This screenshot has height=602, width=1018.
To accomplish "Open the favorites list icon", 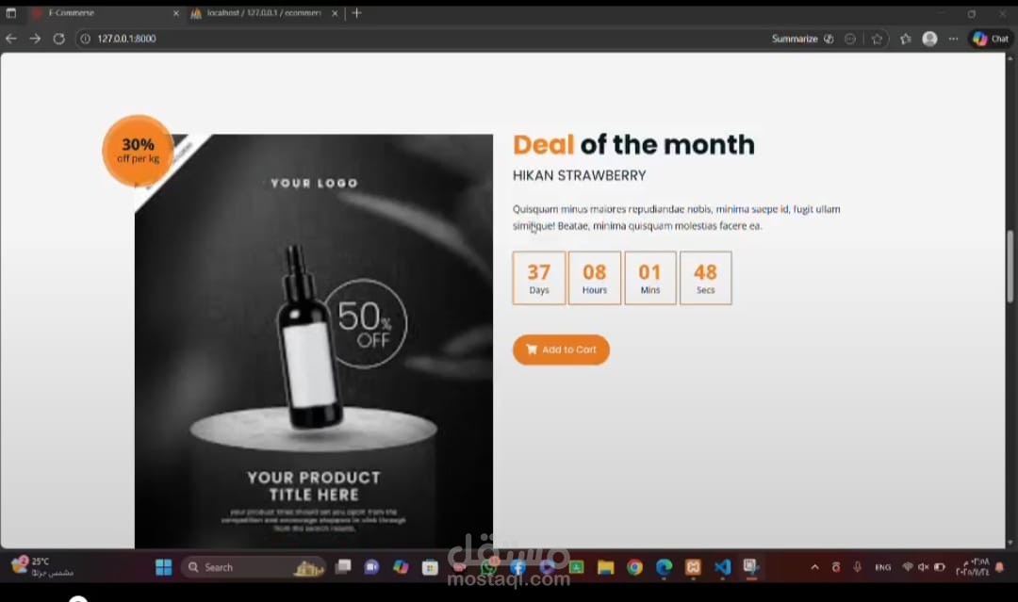I will [906, 39].
